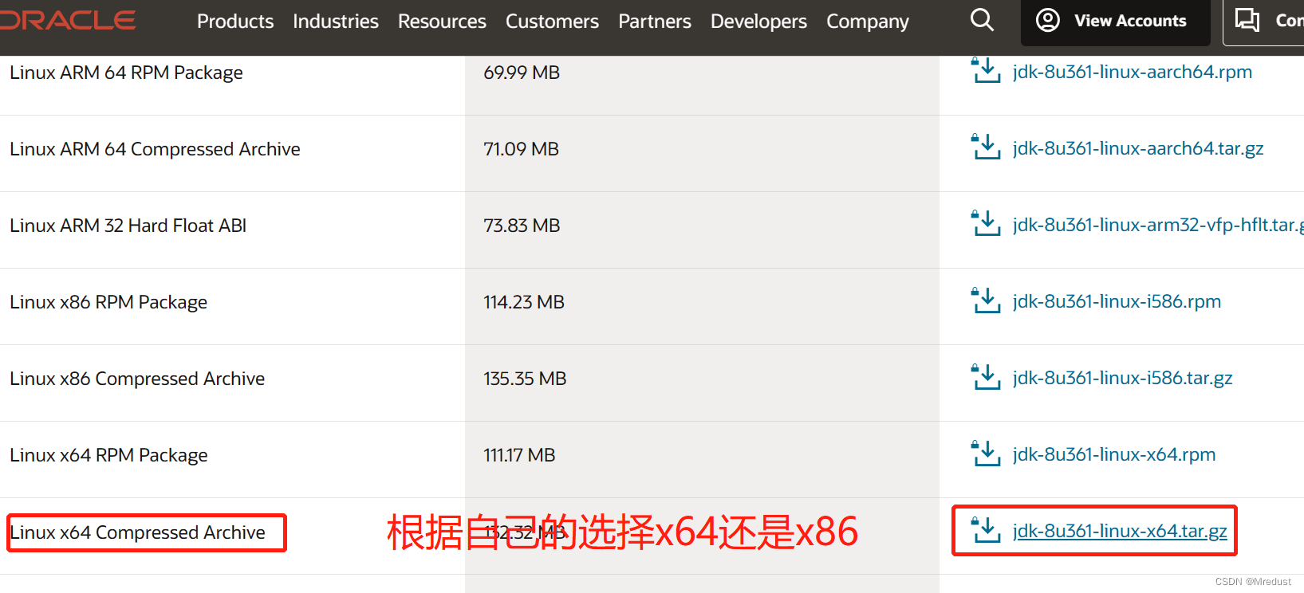Click download icon for jdk-8u361-linux-aarch64.rpm
This screenshot has height=593, width=1304.
click(986, 70)
